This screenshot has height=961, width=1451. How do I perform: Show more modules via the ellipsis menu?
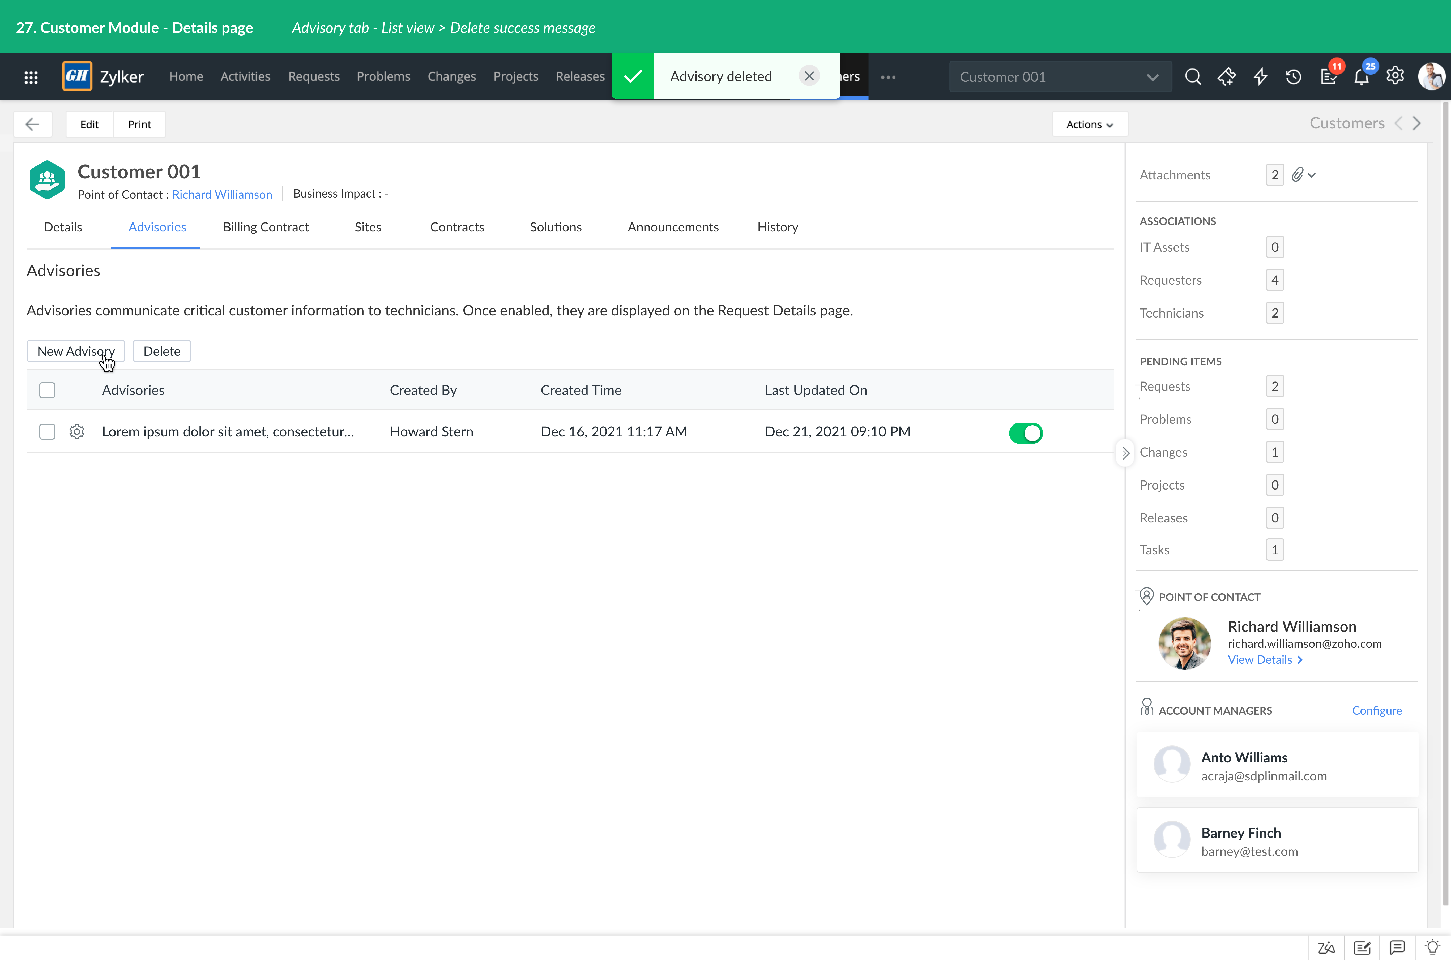point(888,77)
